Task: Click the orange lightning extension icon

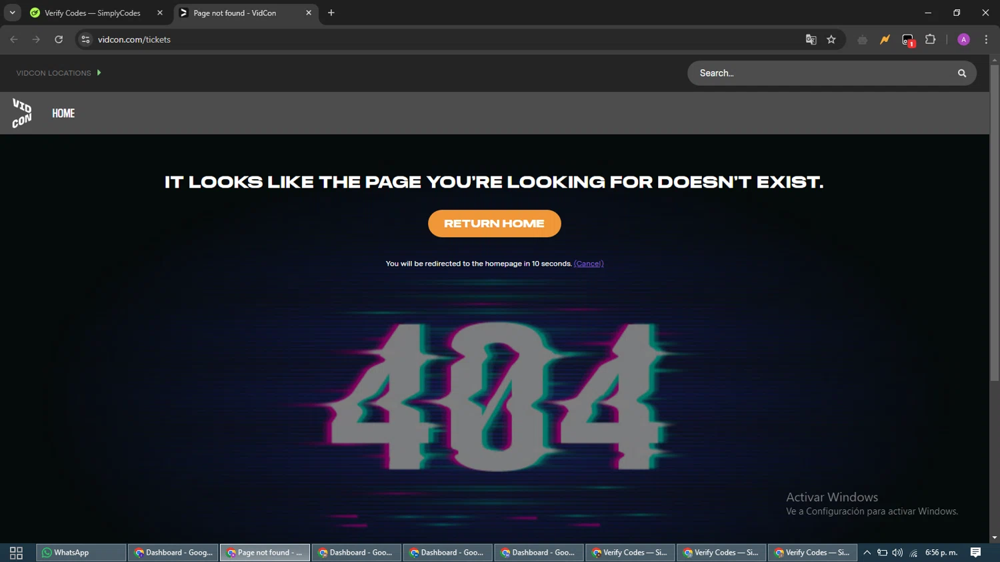Action: click(x=885, y=39)
